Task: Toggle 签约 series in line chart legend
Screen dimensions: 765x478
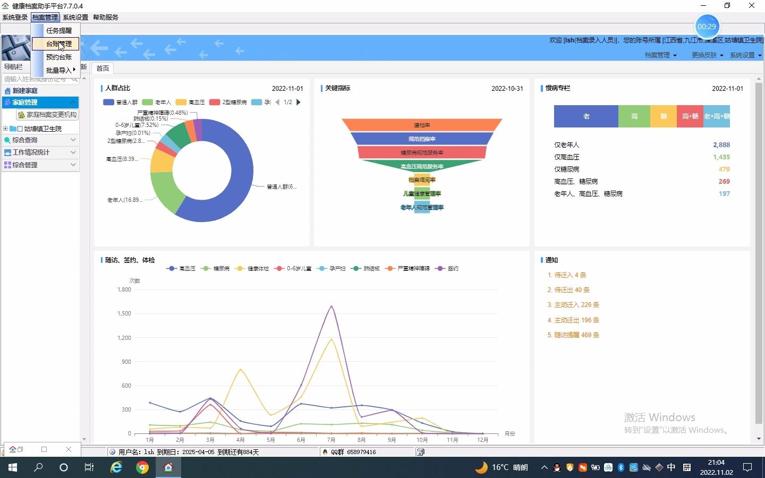Action: coord(447,269)
